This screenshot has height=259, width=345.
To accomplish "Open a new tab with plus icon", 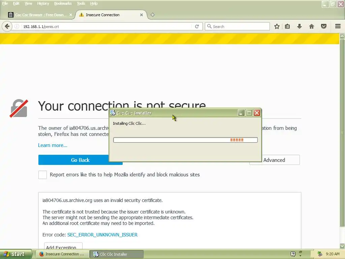I will pyautogui.click(x=153, y=15).
